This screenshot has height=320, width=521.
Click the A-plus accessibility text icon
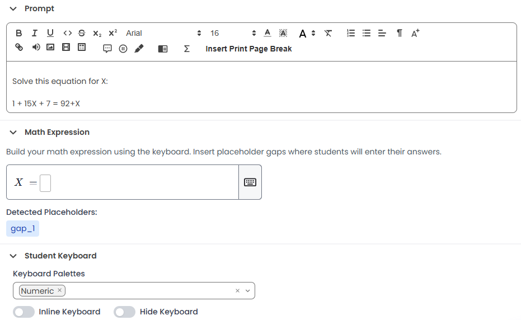click(415, 33)
